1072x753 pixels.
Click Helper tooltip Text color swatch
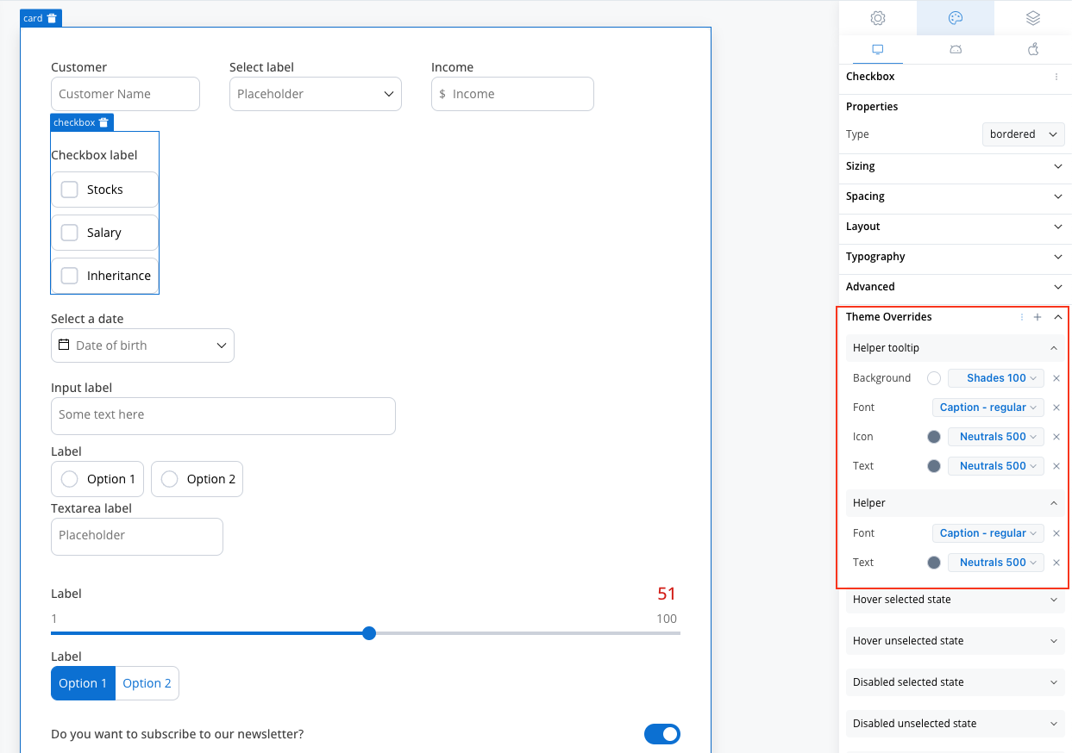tap(934, 466)
